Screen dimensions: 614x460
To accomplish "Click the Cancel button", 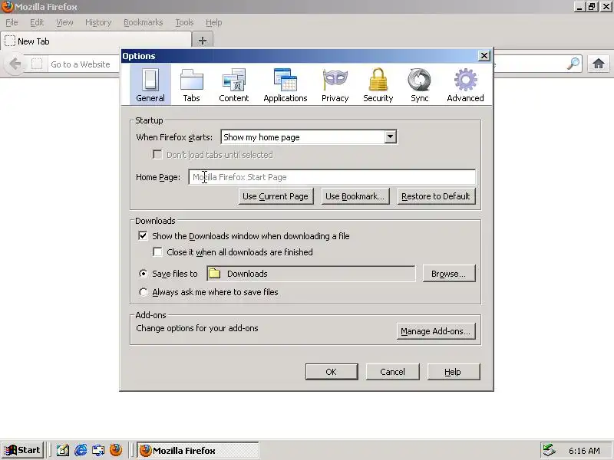I will [392, 372].
